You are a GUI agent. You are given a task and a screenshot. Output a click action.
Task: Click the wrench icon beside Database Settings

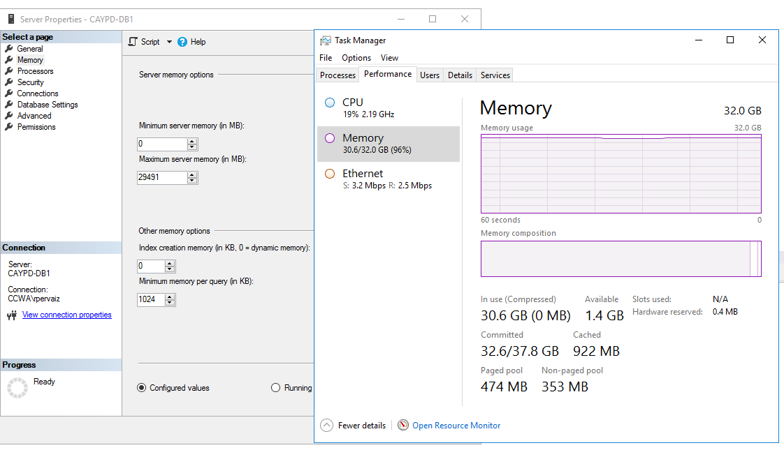coord(9,105)
